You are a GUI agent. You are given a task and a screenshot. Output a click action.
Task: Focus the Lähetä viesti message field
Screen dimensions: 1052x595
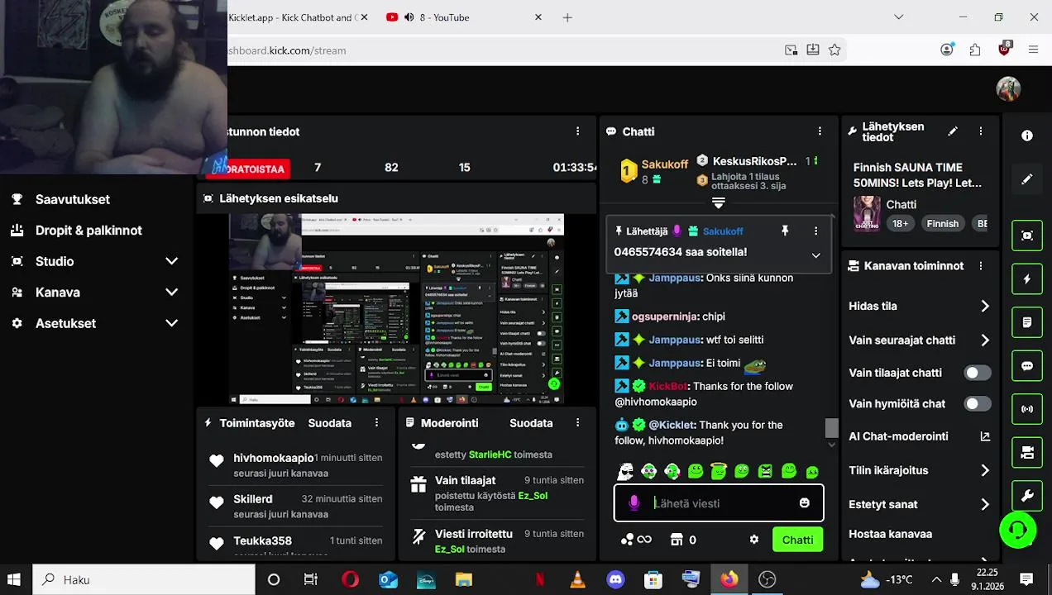719,502
